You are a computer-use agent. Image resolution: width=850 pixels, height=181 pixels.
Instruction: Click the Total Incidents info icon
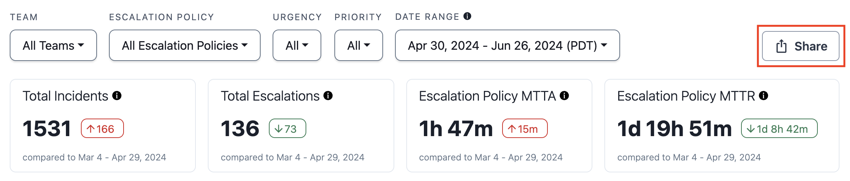117,96
